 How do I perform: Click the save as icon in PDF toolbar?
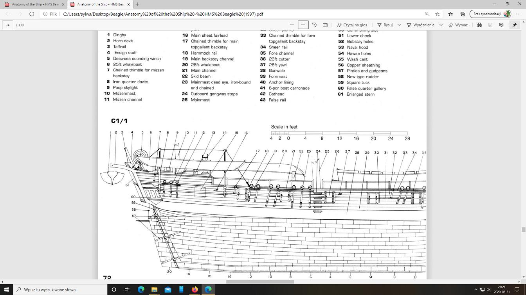(x=501, y=25)
